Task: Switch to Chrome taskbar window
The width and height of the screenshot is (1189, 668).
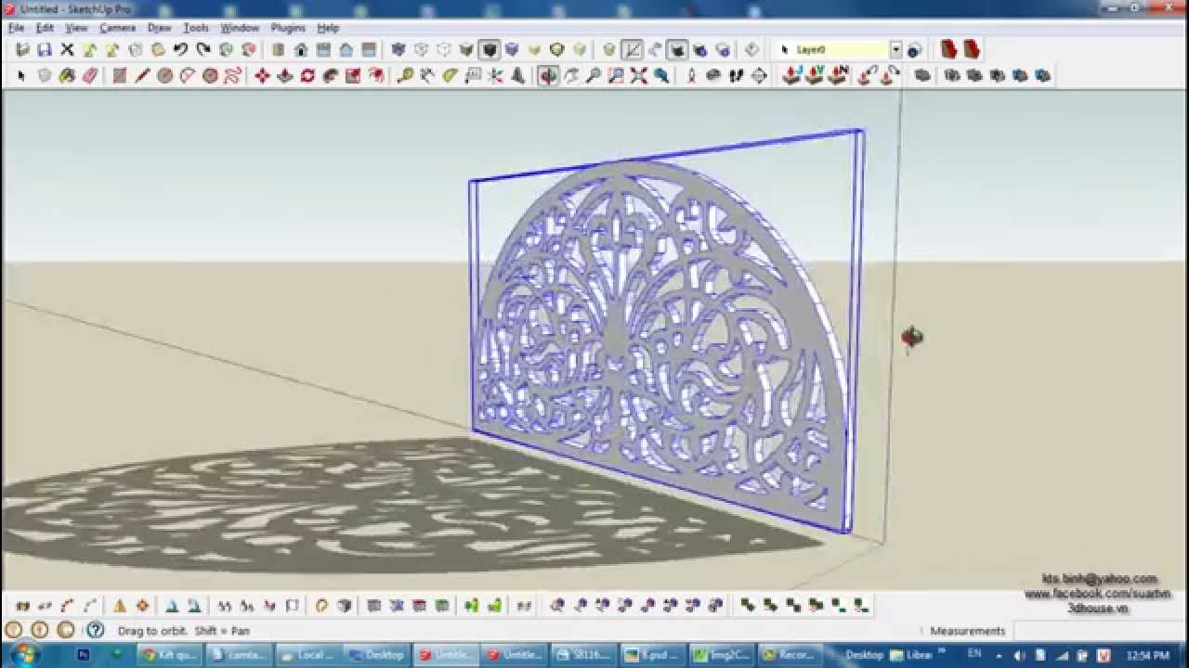Action: [170, 654]
